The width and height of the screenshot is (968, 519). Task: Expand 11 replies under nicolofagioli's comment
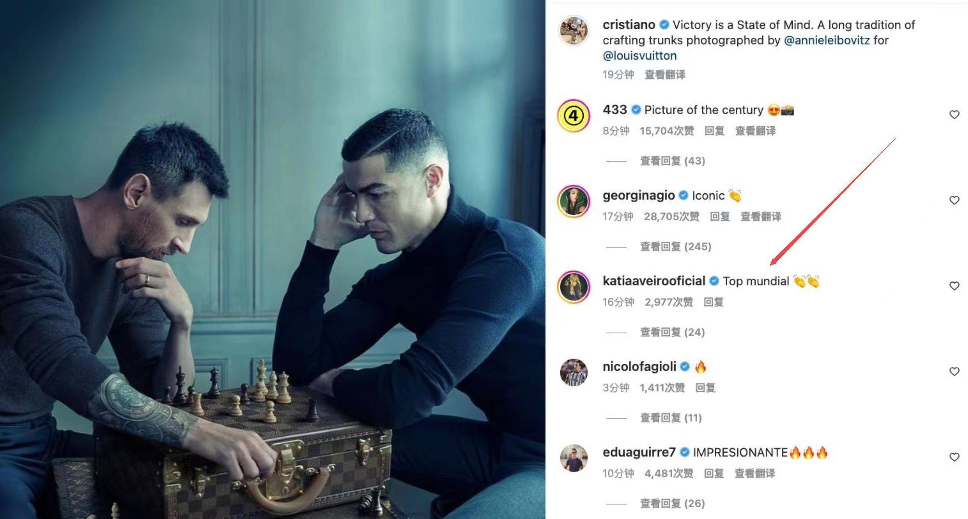coord(671,418)
